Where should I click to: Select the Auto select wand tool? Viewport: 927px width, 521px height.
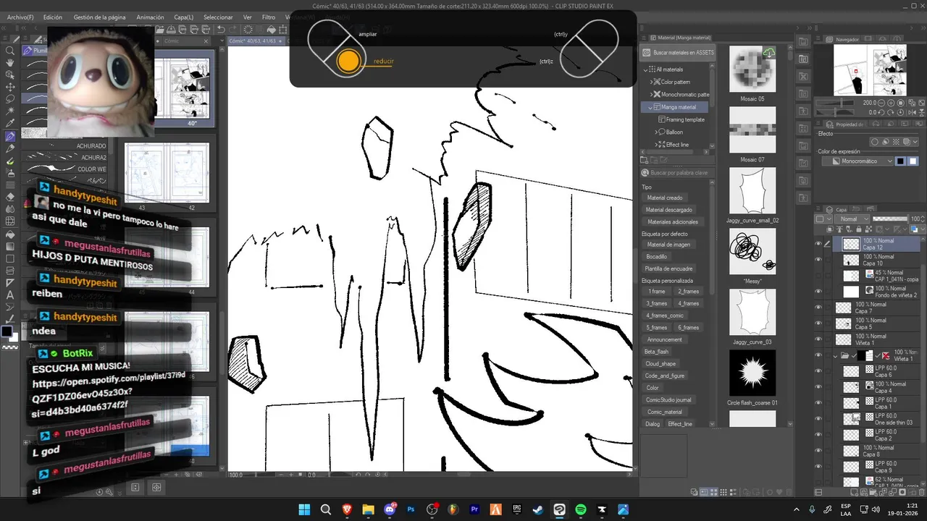pos(10,111)
